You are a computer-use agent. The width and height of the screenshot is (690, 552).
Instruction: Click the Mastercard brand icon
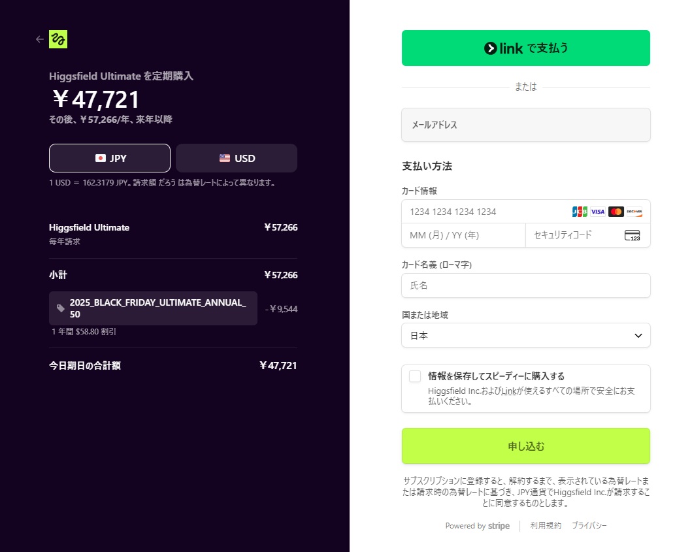point(616,212)
